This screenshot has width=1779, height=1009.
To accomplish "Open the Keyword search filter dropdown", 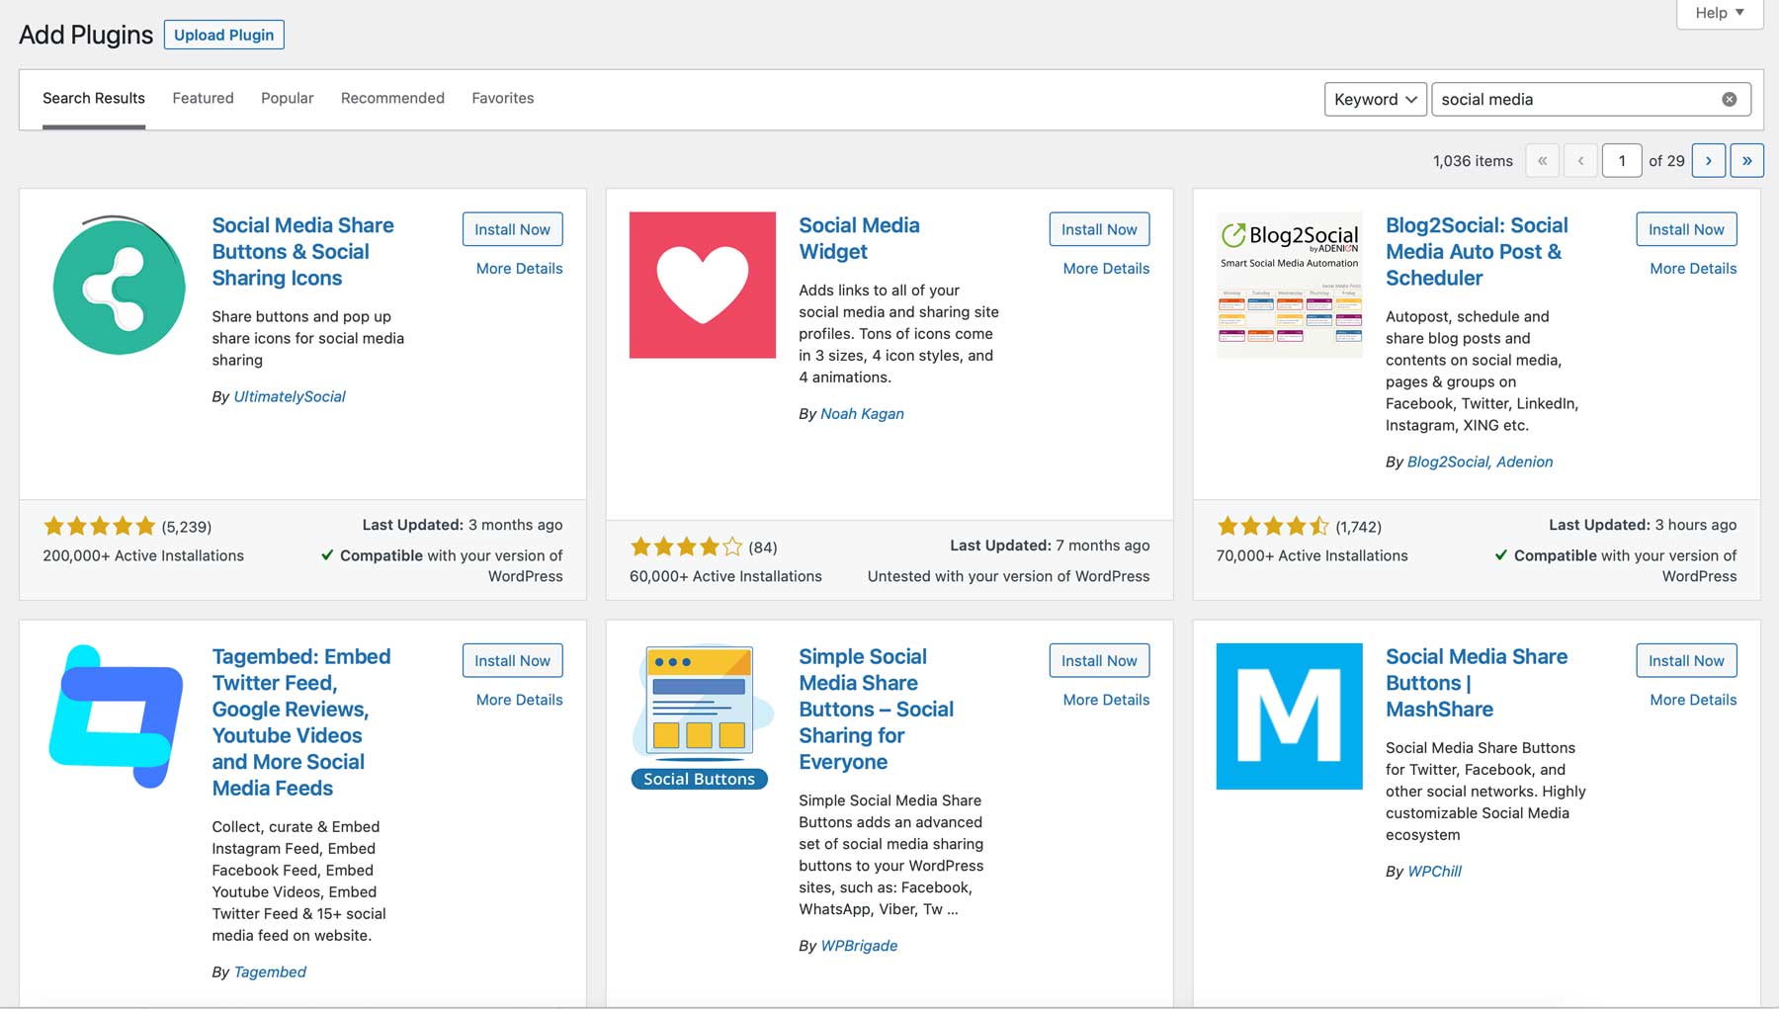I will [x=1375, y=99].
